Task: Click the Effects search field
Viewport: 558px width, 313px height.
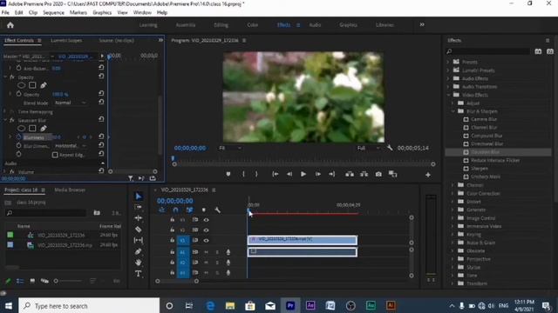Action: pyautogui.click(x=488, y=52)
